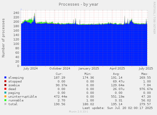Click the RRDTOOL / TOBI OETIKER watermark
157x115 pixels.
click(x=154, y=18)
